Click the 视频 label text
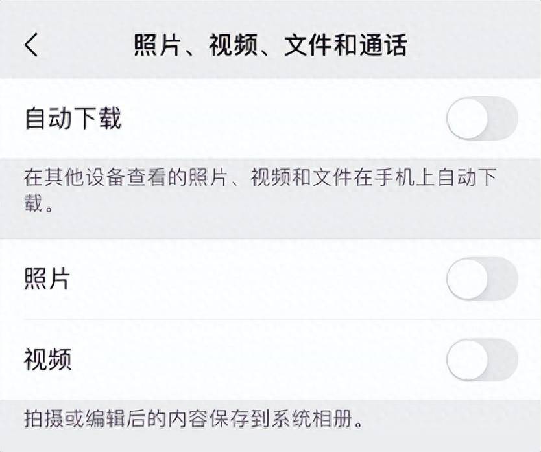This screenshot has height=452, width=541. click(47, 359)
